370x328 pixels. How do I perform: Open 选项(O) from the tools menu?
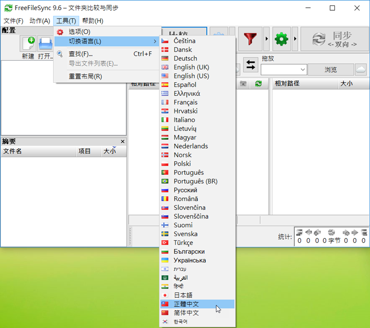(79, 32)
